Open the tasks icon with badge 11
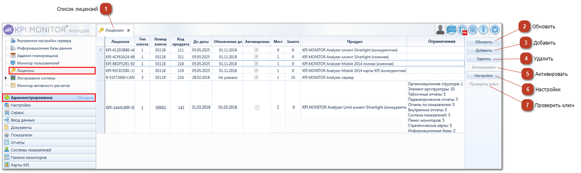This screenshot has height=173, width=581. [462, 30]
